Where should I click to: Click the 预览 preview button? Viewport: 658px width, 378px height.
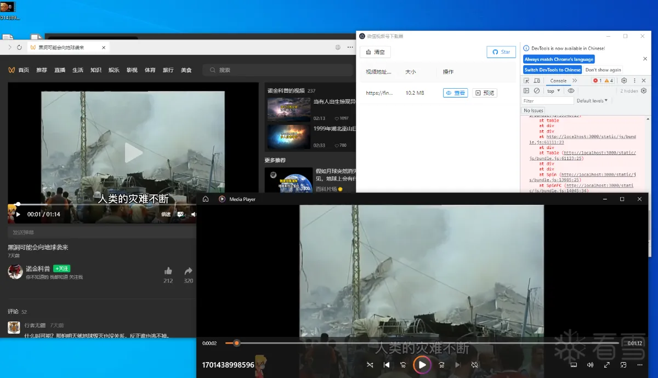coord(485,93)
